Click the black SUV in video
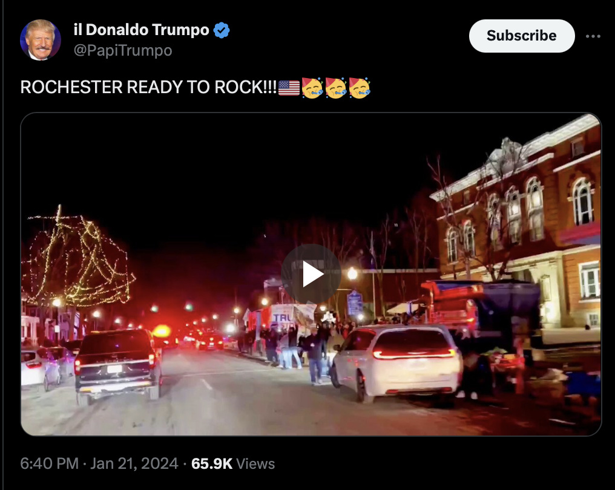Screen dimensions: 615x490 pyautogui.click(x=118, y=365)
